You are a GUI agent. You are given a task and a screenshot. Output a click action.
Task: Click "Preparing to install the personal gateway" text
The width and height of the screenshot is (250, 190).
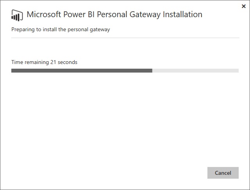pyautogui.click(x=61, y=29)
